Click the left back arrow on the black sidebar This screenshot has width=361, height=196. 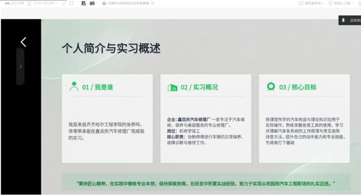(23, 42)
